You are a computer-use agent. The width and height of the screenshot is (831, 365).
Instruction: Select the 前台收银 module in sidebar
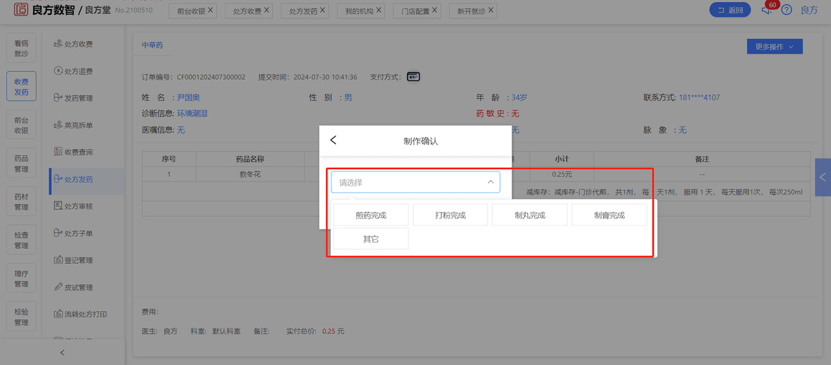[21, 124]
